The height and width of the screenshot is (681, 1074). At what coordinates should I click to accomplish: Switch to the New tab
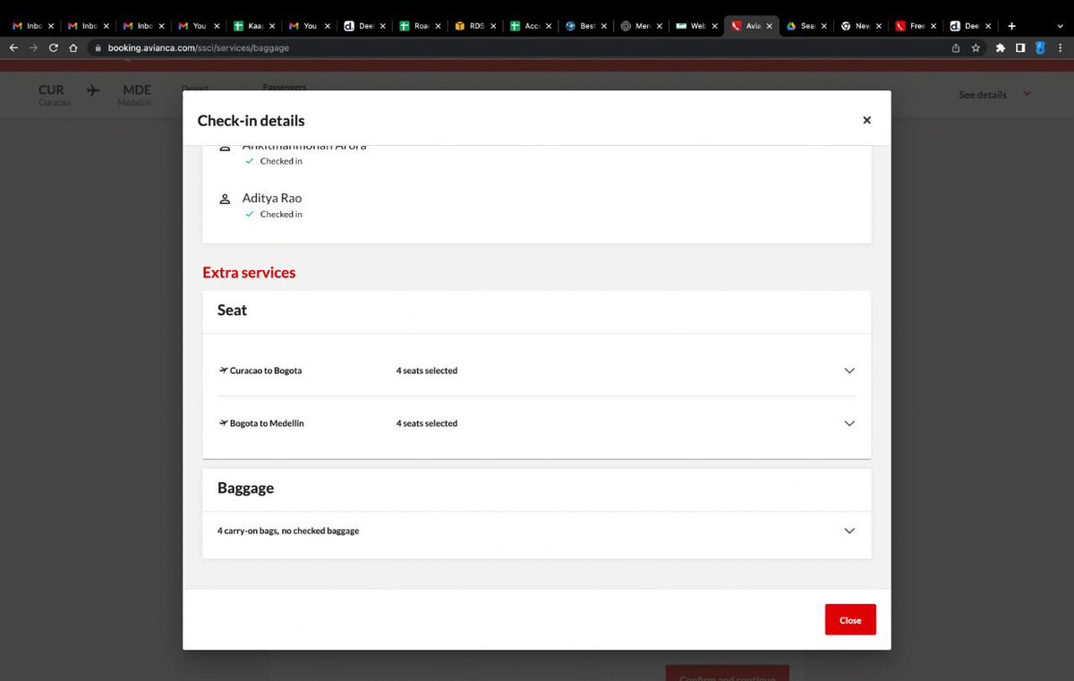862,26
